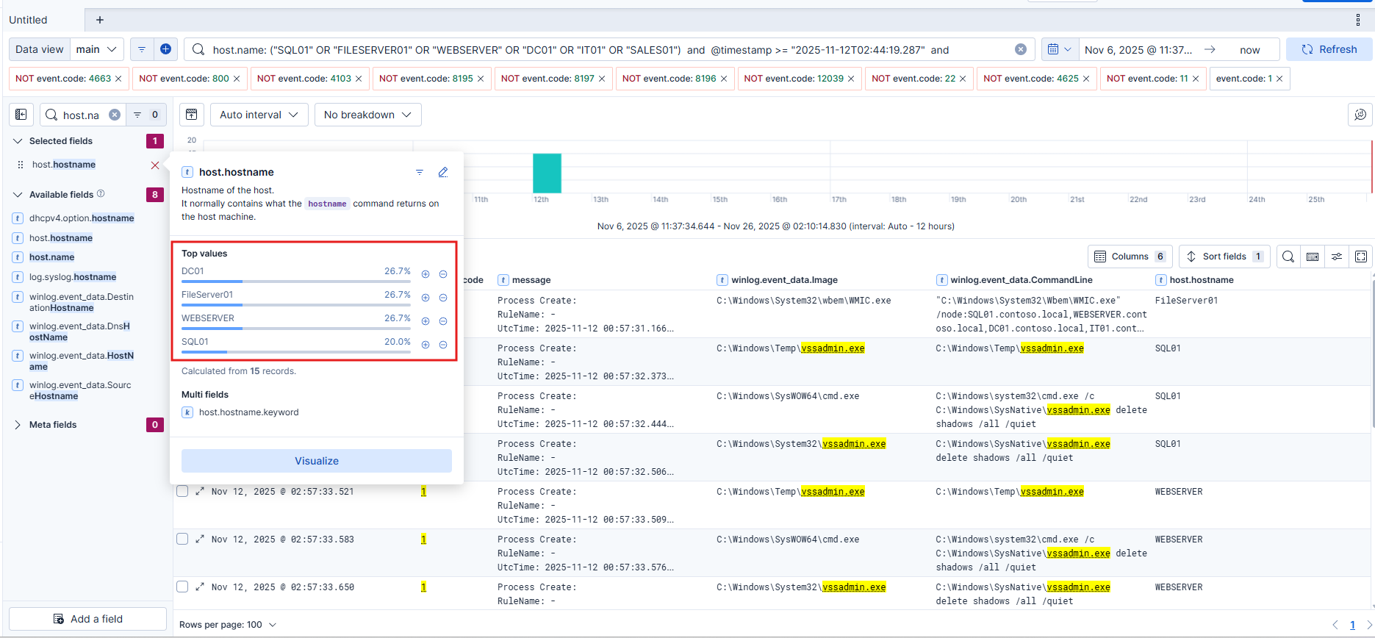The width and height of the screenshot is (1375, 638).
Task: Open the inspect icon right of the chart
Action: coord(1360,115)
